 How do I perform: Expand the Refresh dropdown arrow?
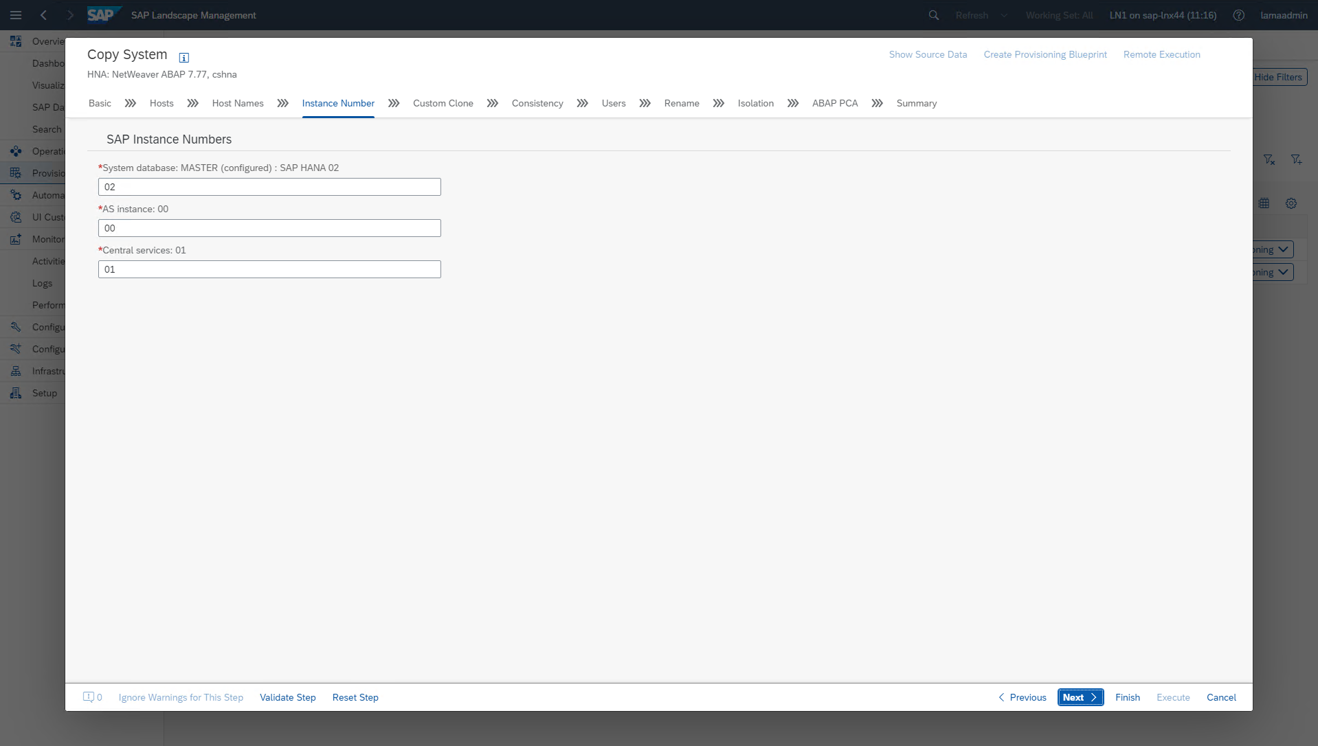[1004, 15]
